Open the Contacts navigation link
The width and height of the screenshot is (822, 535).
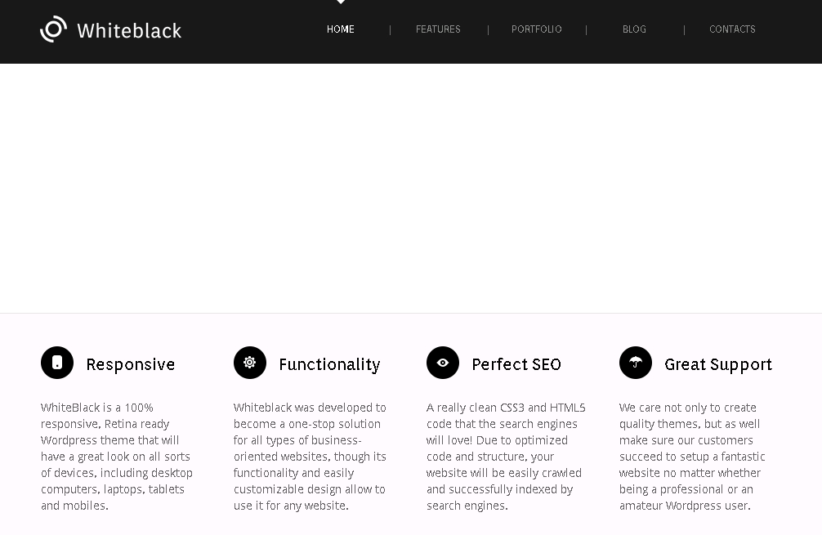click(x=732, y=29)
